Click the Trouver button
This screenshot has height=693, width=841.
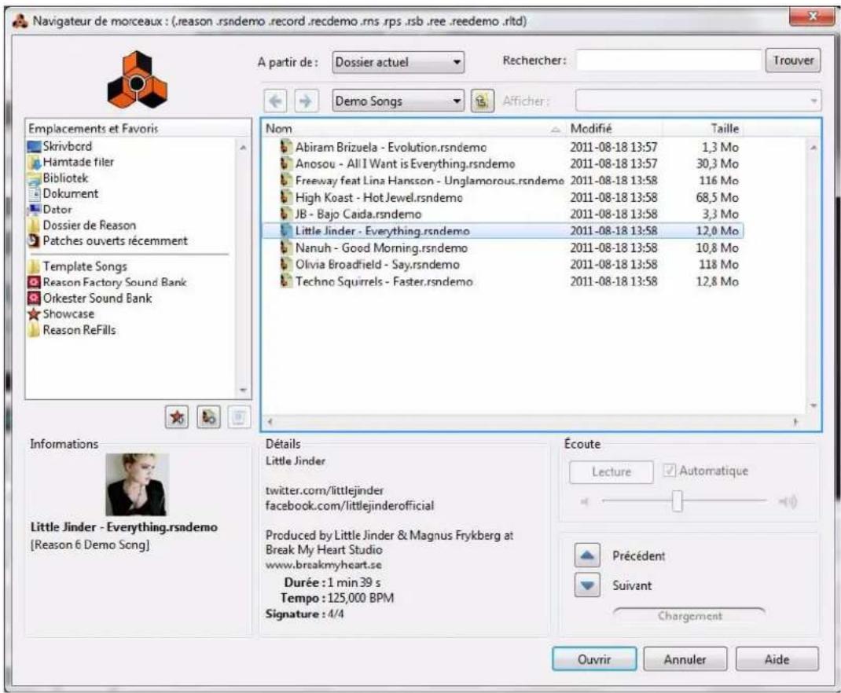pos(793,60)
